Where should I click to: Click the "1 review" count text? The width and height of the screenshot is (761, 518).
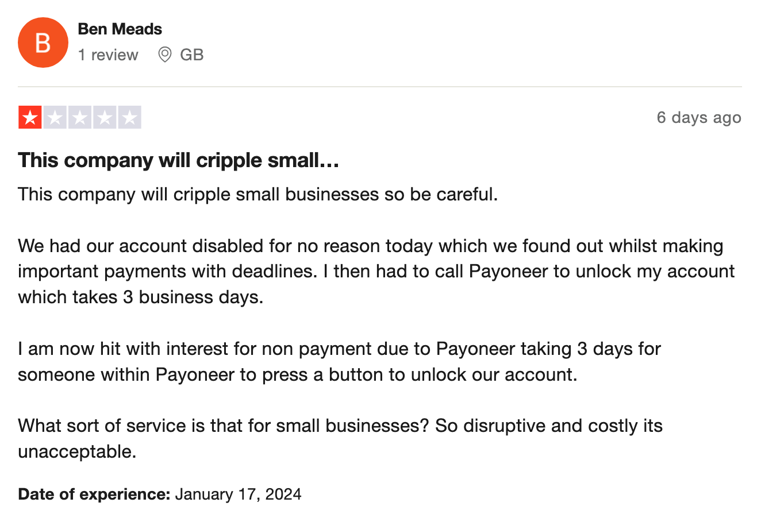click(x=108, y=55)
